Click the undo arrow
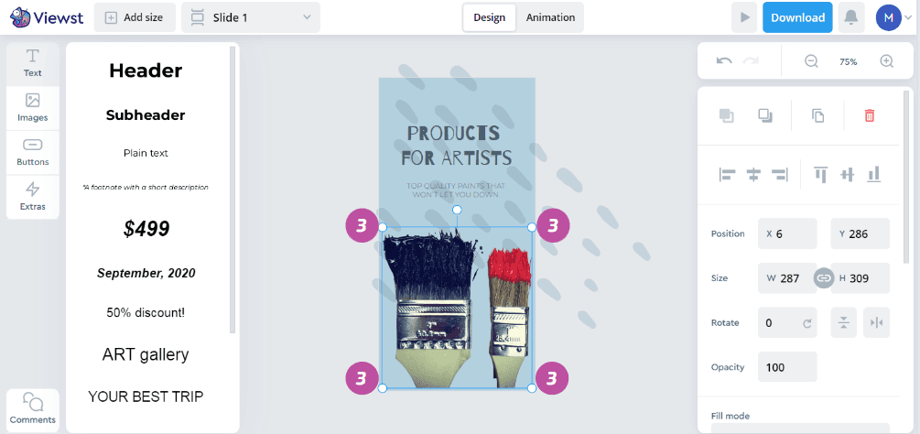This screenshot has height=434, width=920. point(724,61)
